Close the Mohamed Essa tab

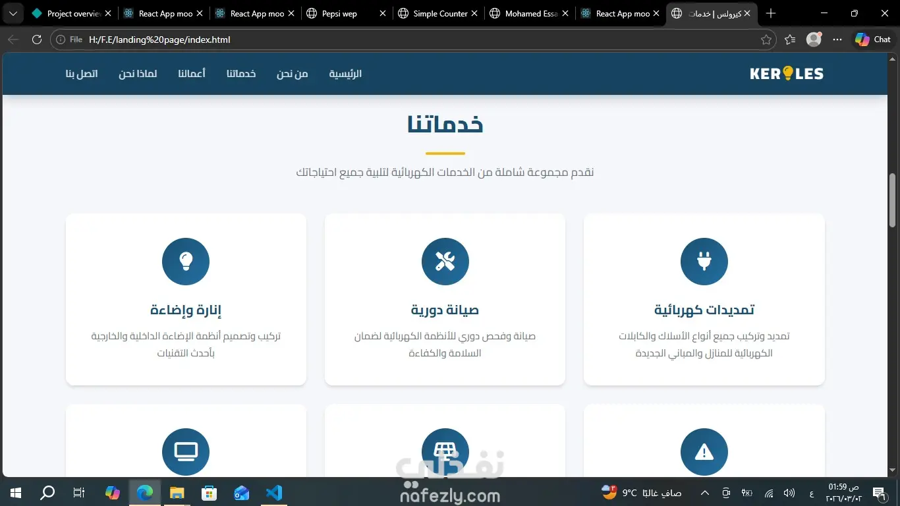pyautogui.click(x=565, y=13)
